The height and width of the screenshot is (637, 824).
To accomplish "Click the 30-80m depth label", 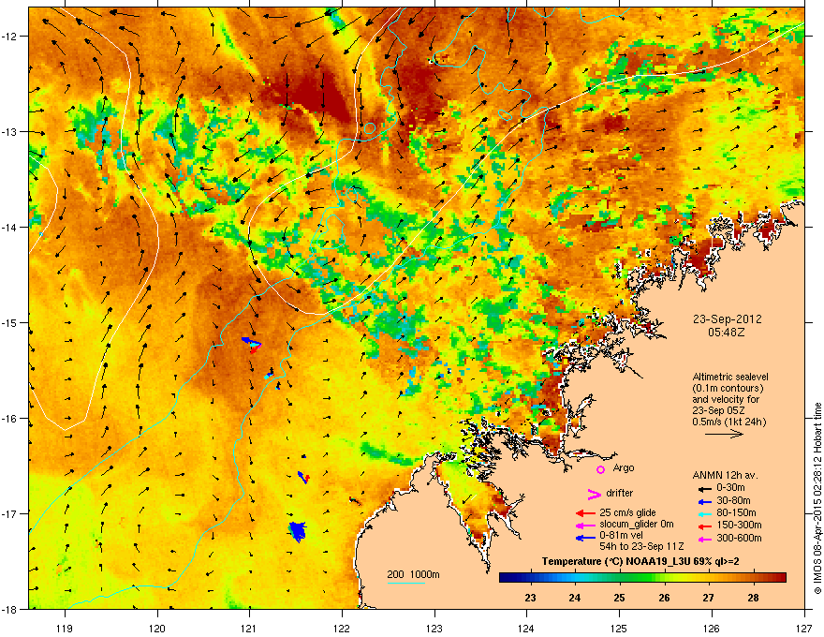I will coord(733,500).
